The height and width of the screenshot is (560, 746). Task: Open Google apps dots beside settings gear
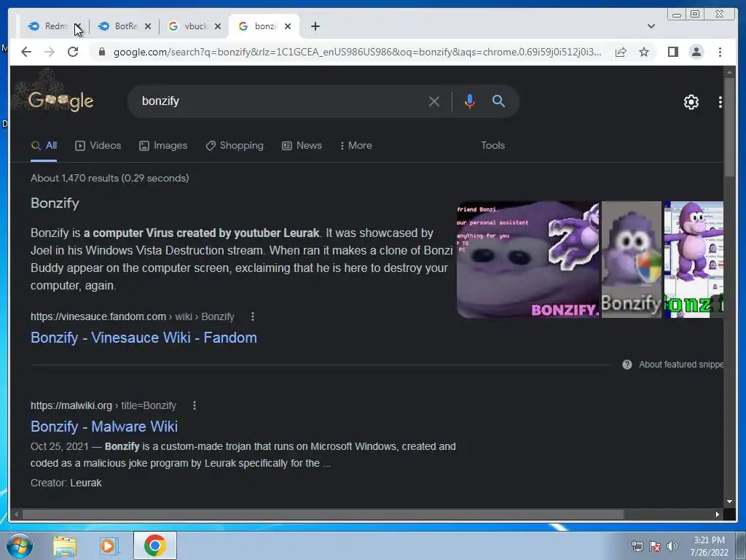(x=720, y=102)
